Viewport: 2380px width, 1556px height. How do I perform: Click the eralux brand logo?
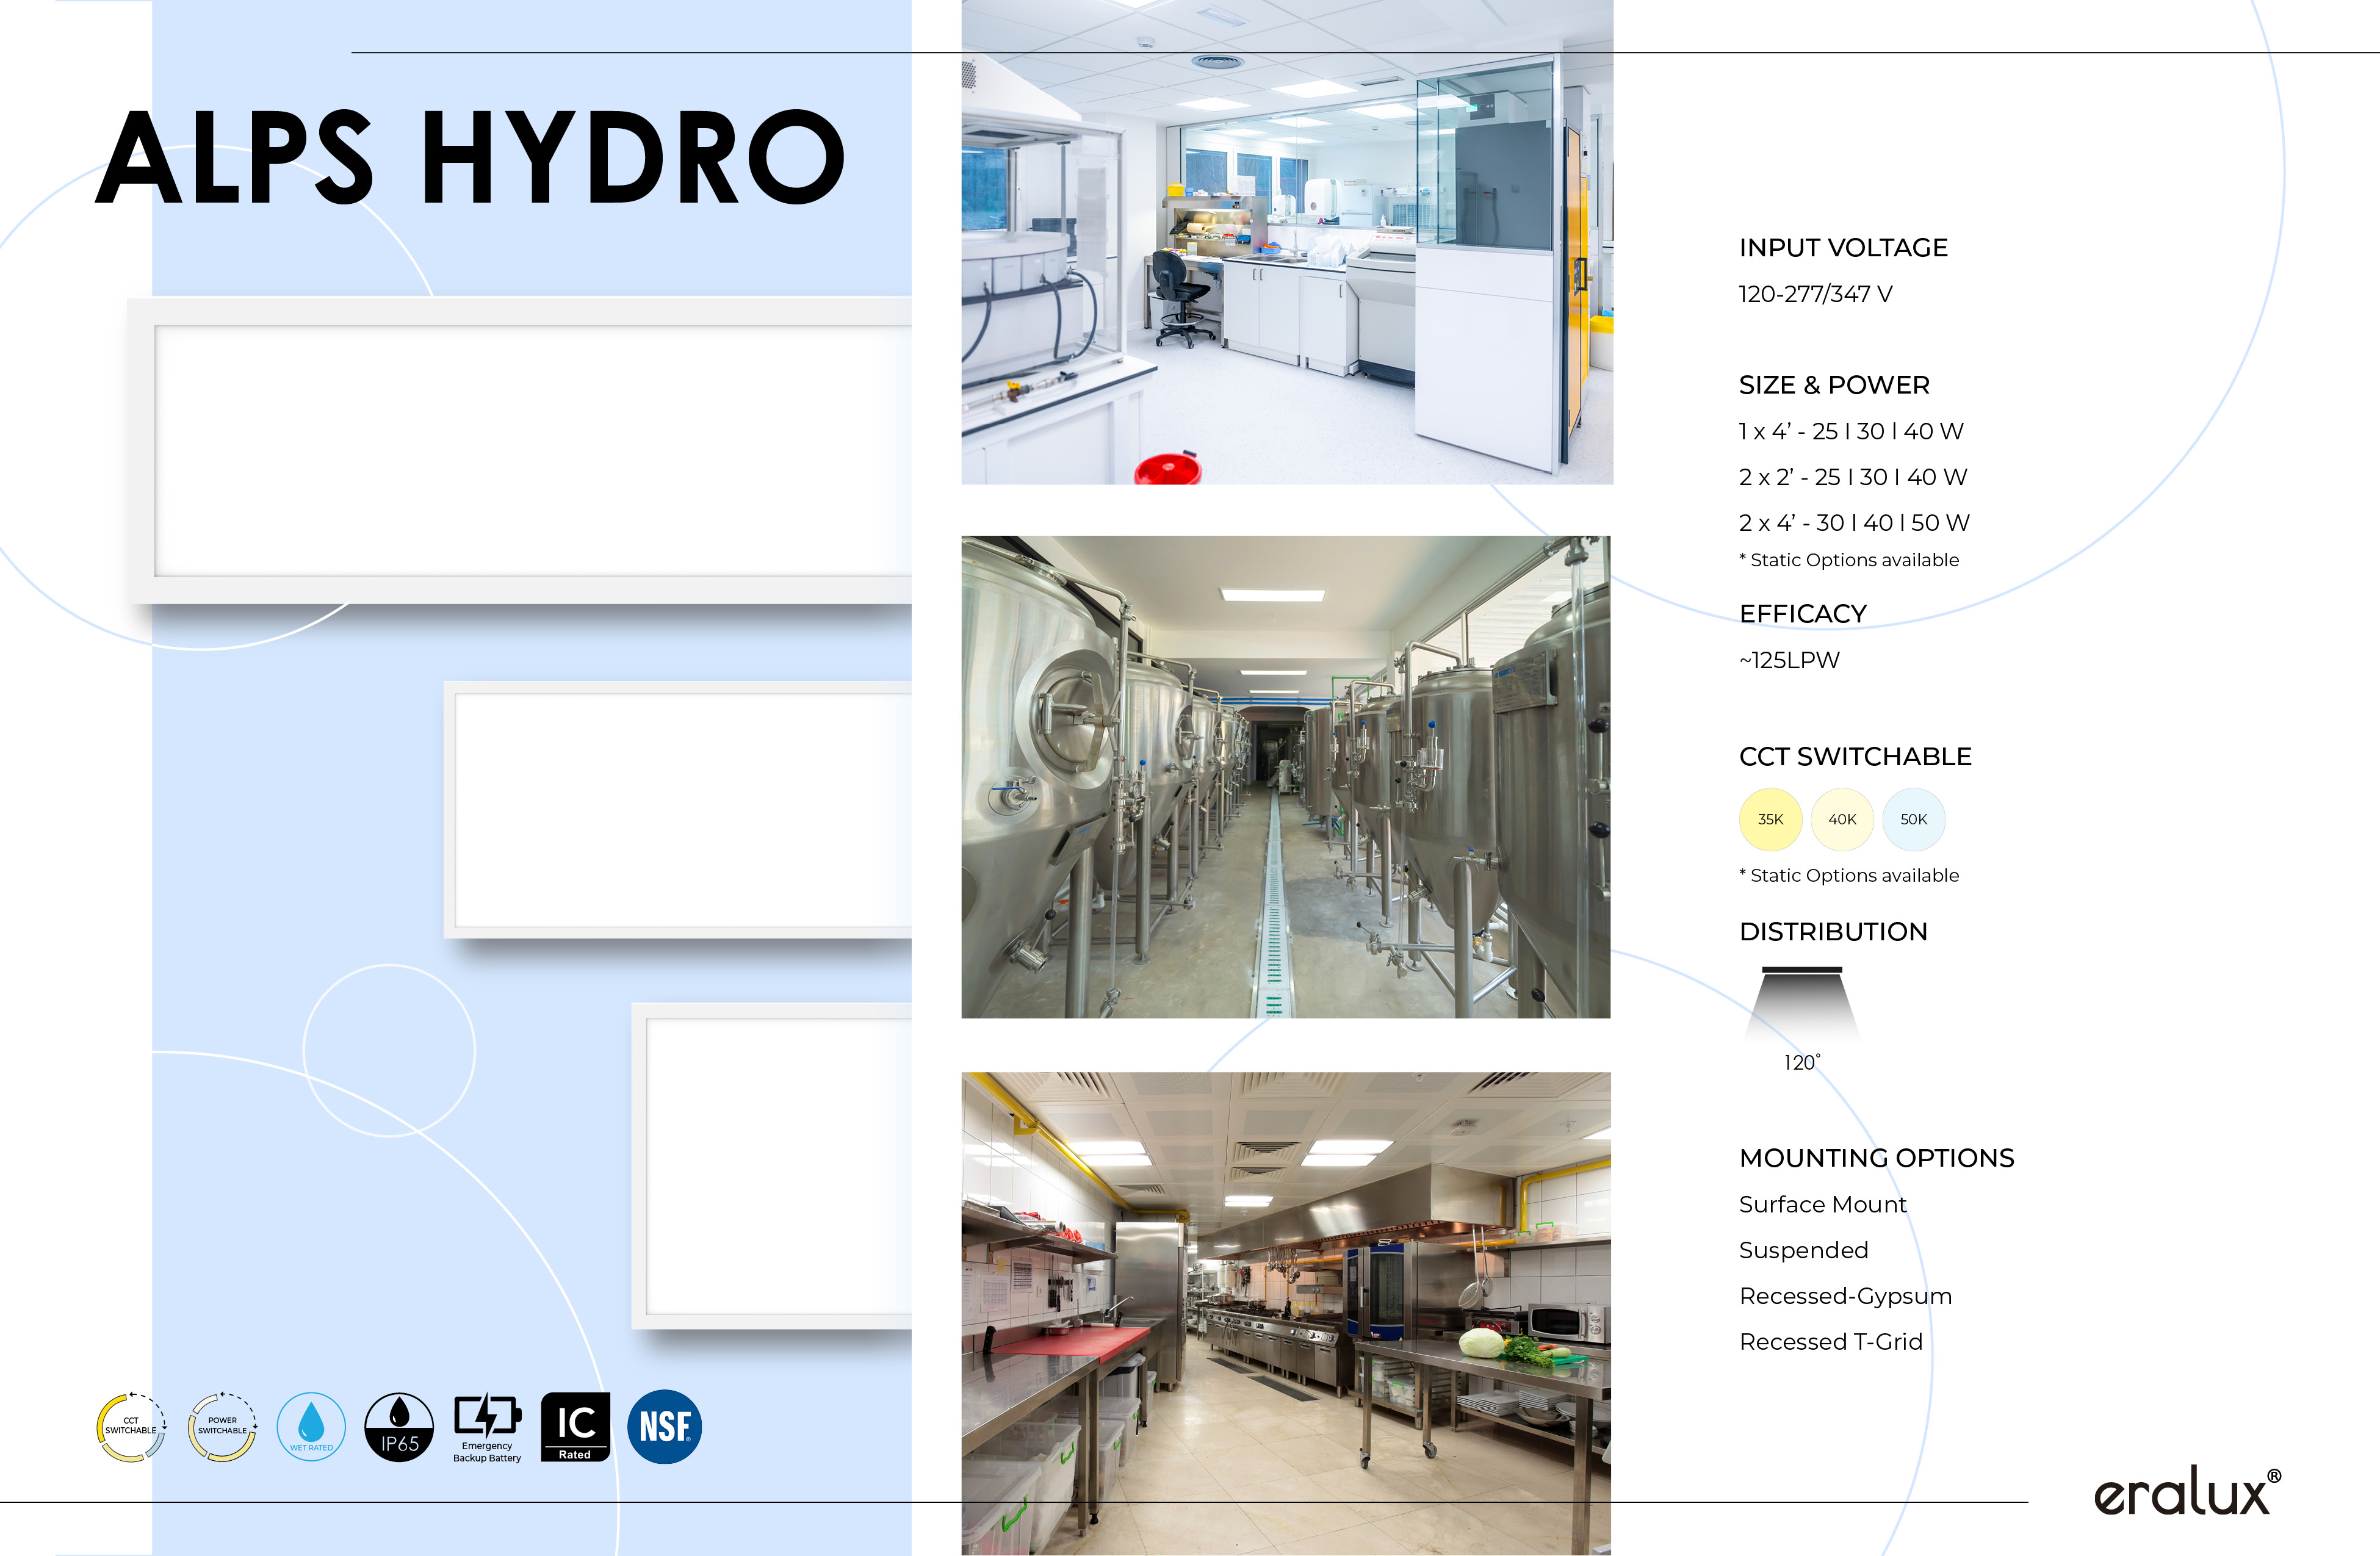click(2188, 1491)
